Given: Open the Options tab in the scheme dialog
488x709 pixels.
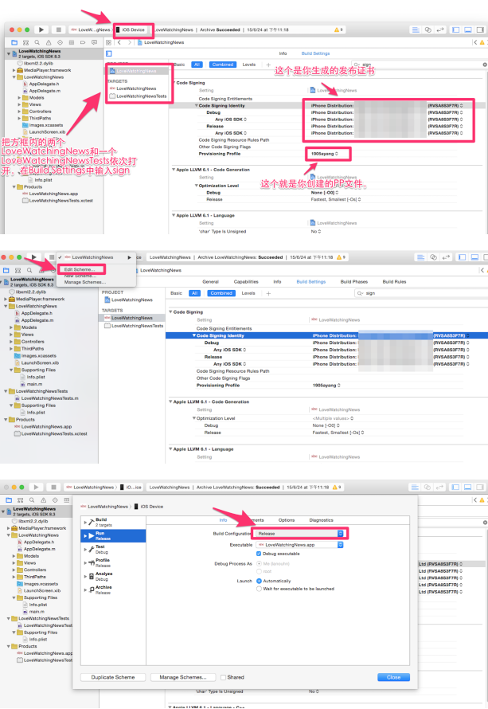Looking at the screenshot, I should 287,520.
